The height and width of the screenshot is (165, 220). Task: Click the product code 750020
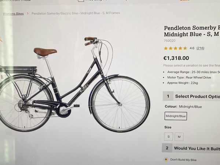170,41
